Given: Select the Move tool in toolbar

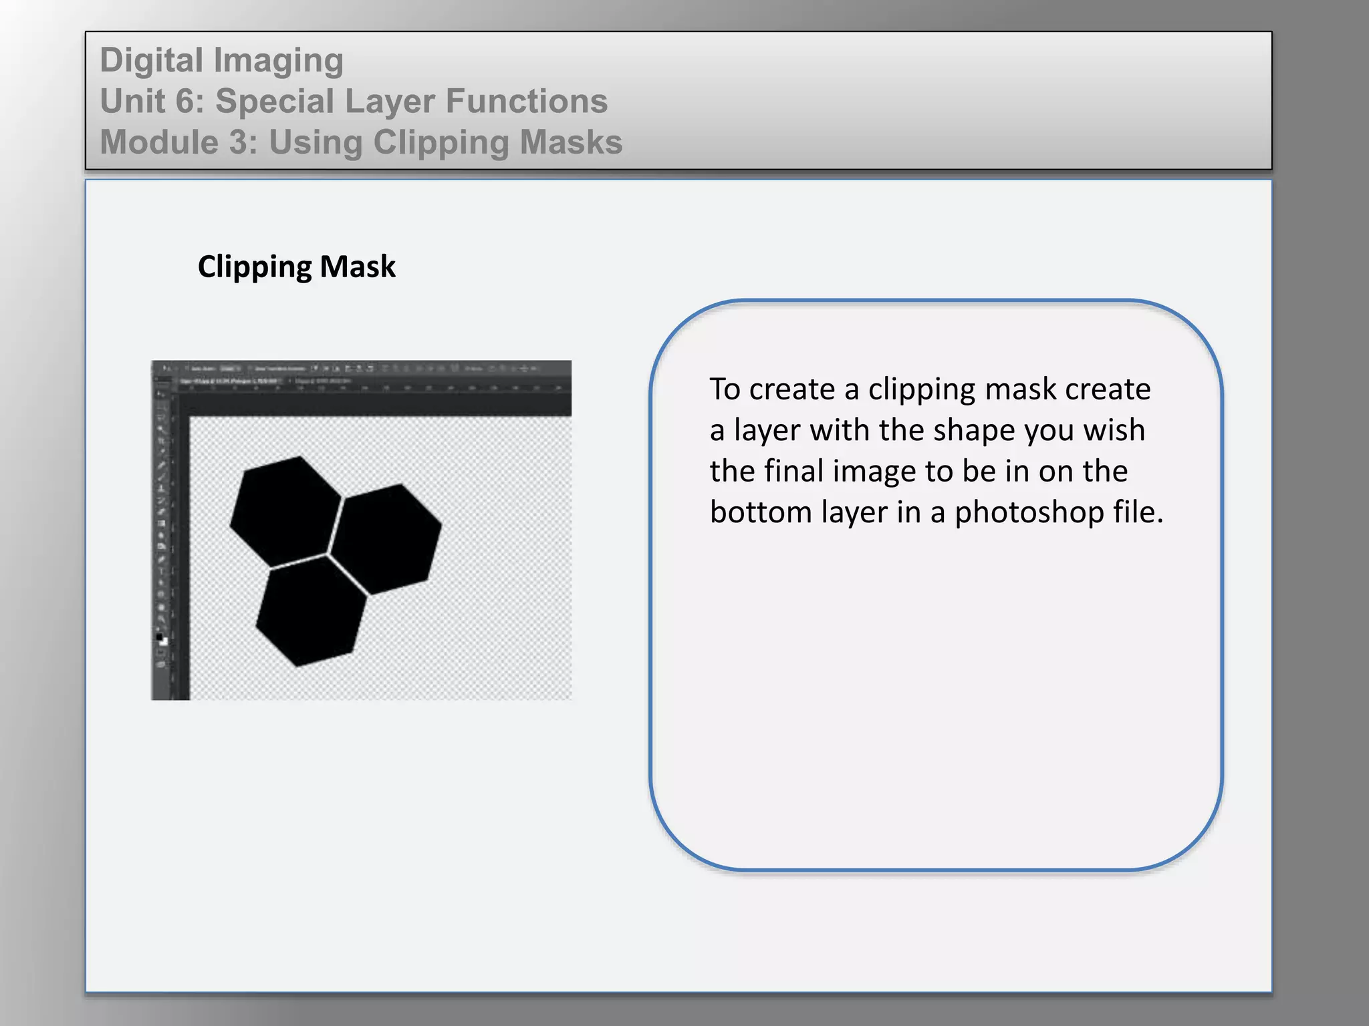Looking at the screenshot, I should tap(161, 394).
